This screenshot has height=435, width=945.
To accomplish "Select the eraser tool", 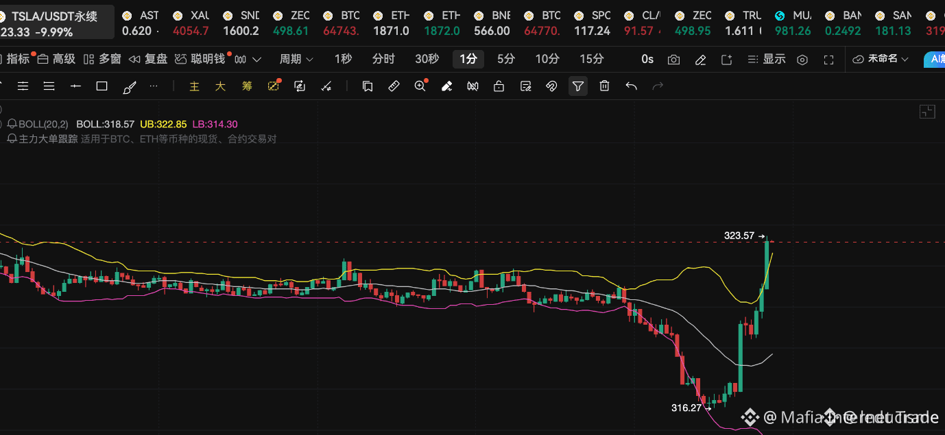I will point(446,86).
